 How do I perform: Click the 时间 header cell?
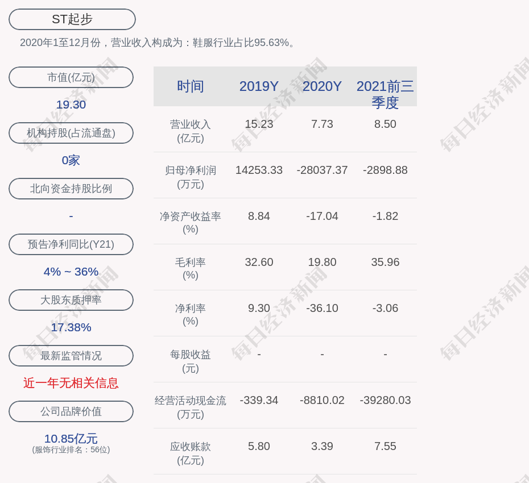(191, 86)
